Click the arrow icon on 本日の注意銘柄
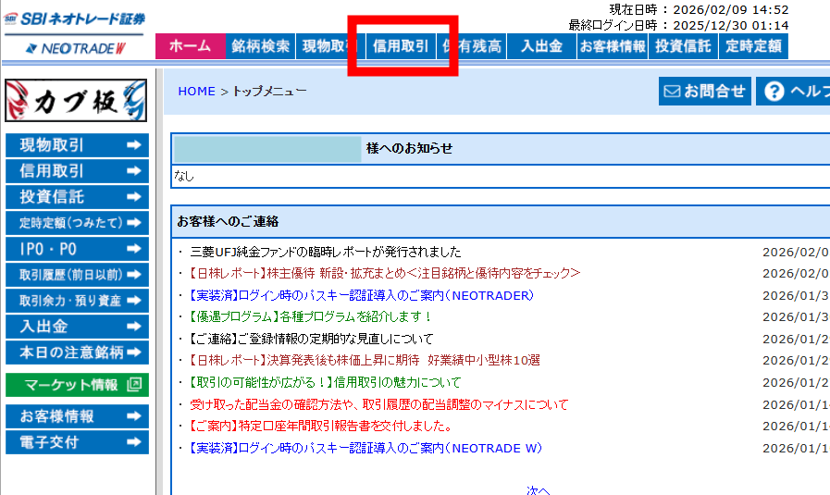The width and height of the screenshot is (830, 495). click(134, 353)
